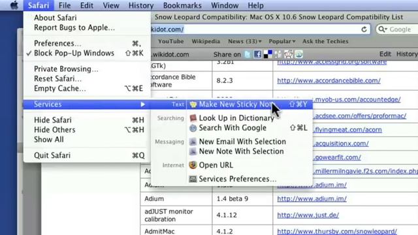Open the History menu in menu bar
The height and width of the screenshot is (235, 418).
tap(141, 5)
